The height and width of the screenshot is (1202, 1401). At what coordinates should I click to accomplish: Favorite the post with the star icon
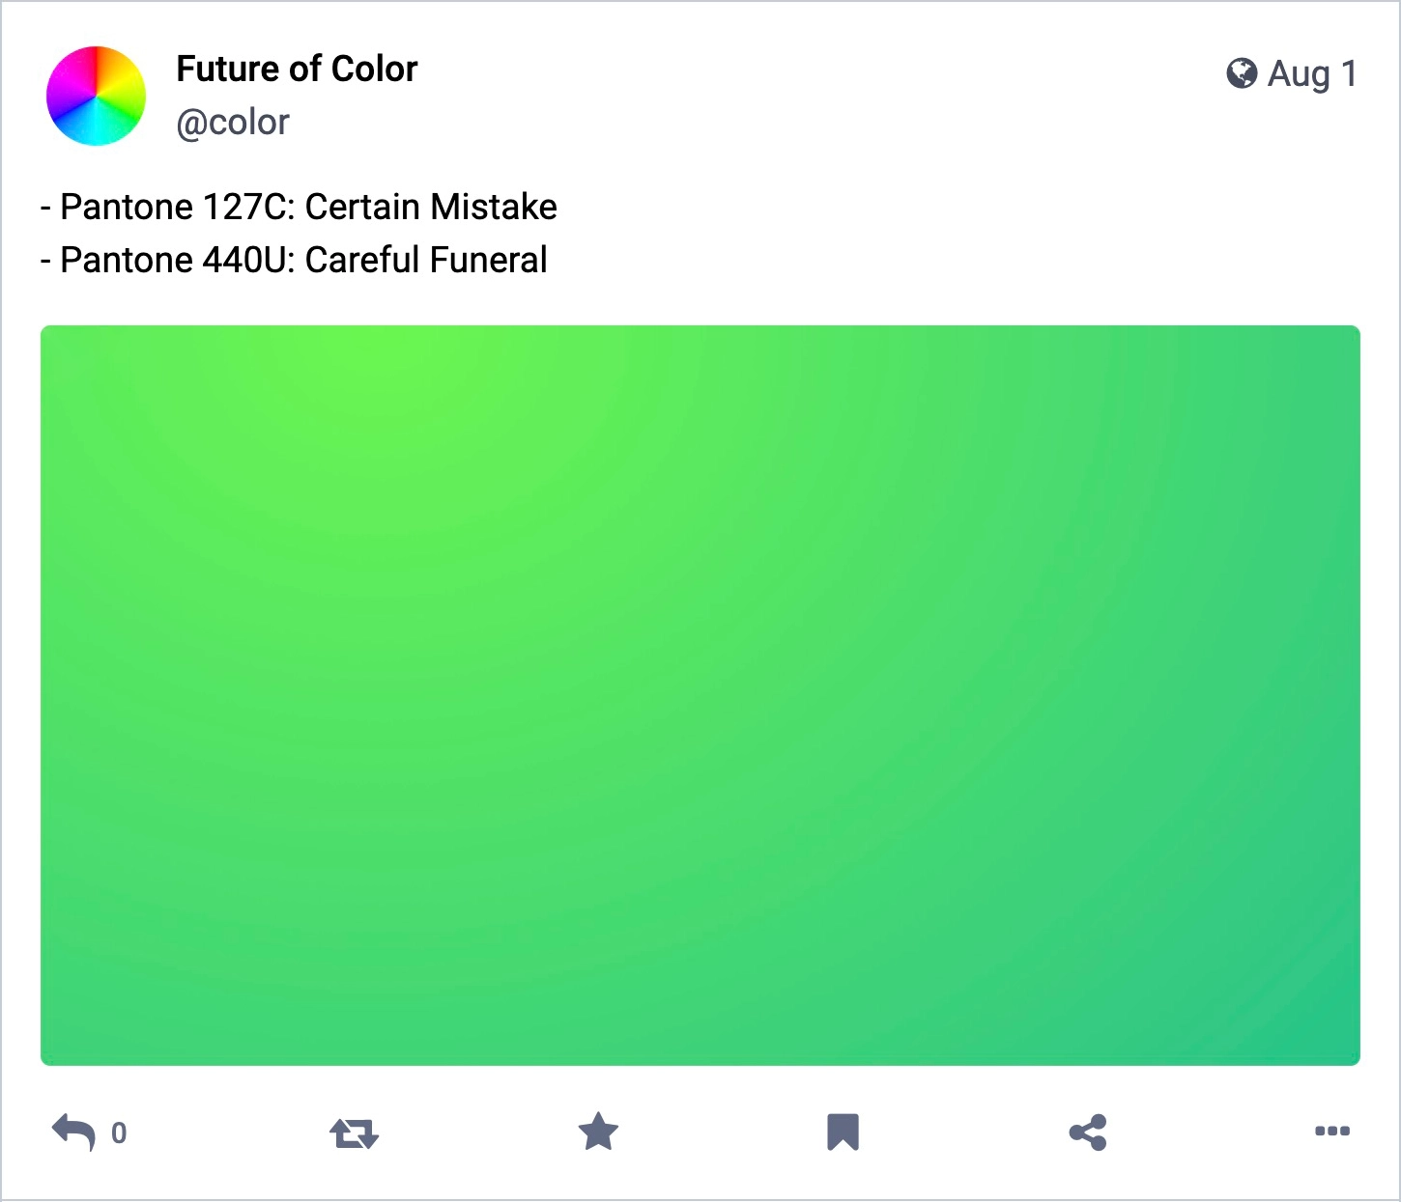[598, 1132]
